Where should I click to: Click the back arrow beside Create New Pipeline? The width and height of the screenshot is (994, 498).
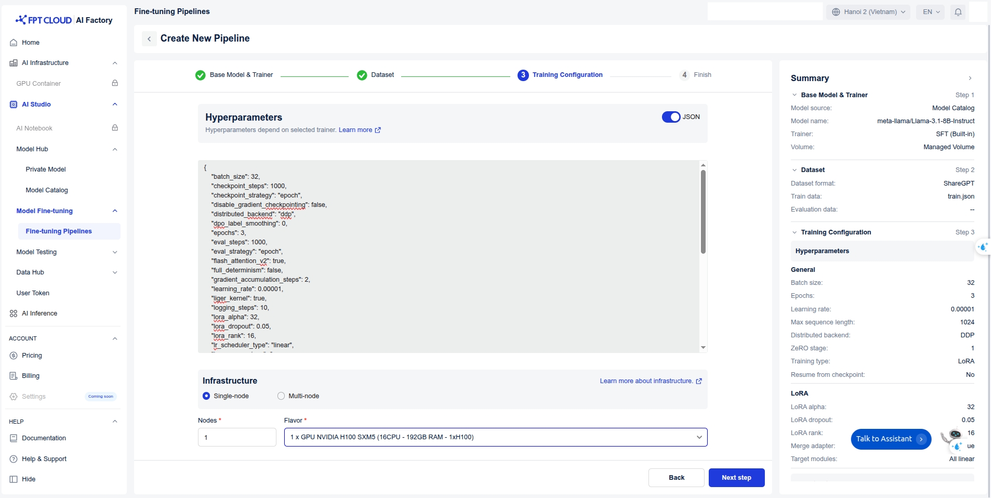[149, 39]
